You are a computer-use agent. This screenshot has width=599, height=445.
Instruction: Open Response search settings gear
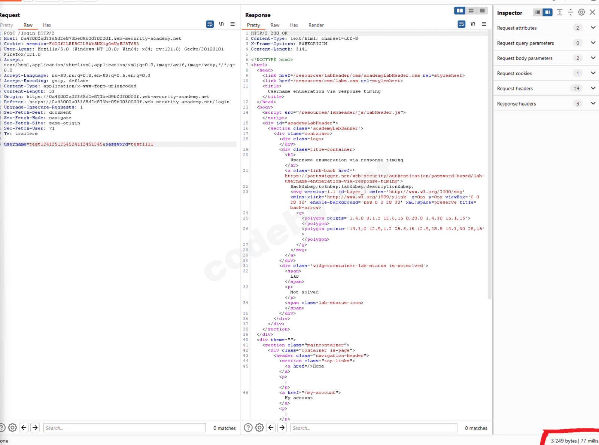[259, 427]
